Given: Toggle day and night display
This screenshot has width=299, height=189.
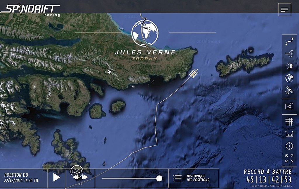Looking at the screenshot, I should click(289, 66).
